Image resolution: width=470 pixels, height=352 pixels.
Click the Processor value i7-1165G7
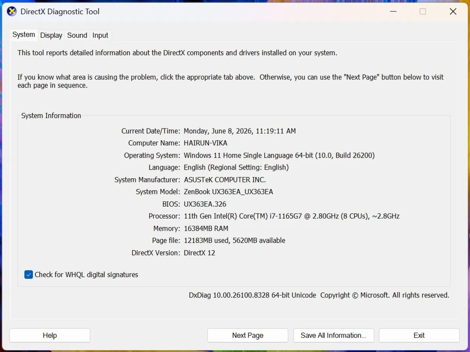291,216
